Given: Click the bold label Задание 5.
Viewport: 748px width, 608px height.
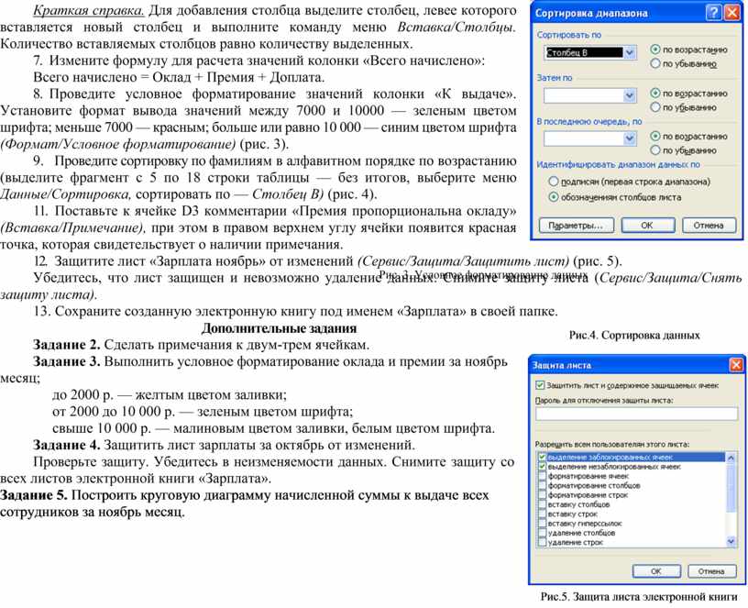Looking at the screenshot, I should pos(34,495).
